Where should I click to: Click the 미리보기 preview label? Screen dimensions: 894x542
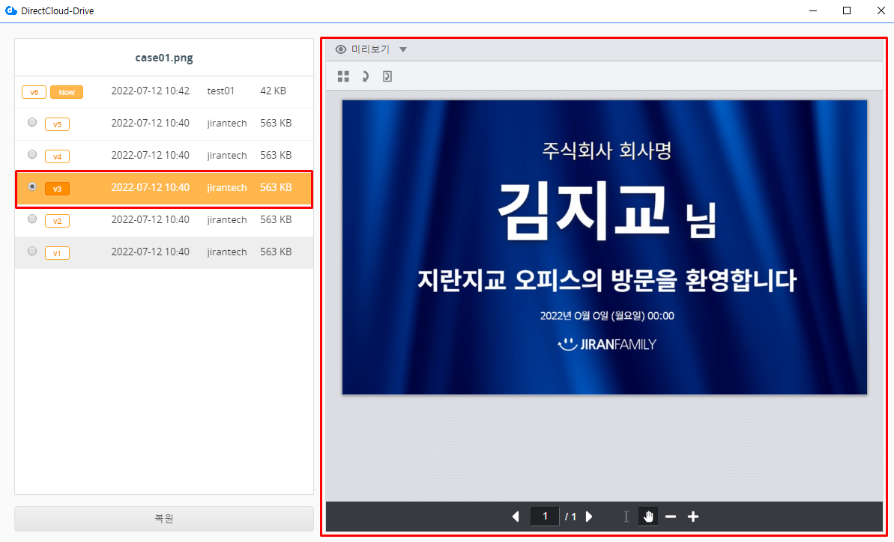[x=370, y=49]
